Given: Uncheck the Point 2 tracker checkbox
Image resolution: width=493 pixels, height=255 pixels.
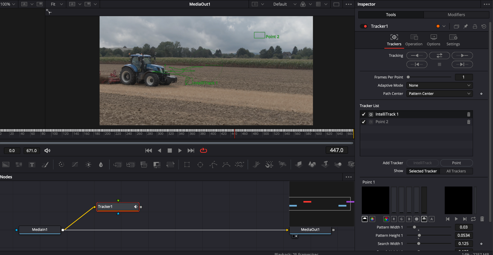Looking at the screenshot, I should (364, 122).
